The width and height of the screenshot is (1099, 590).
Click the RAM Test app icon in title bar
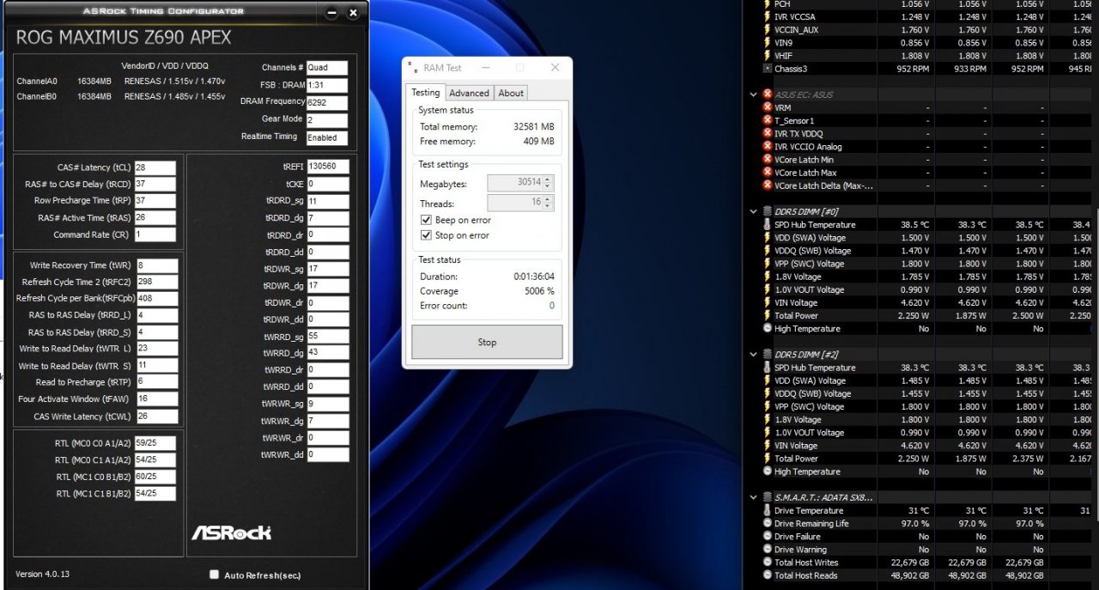click(415, 68)
